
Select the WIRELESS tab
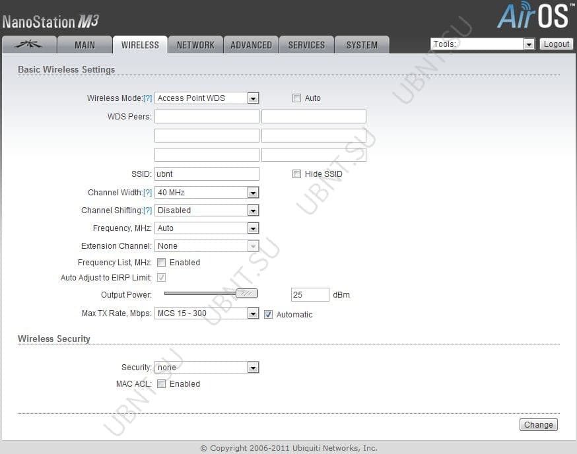coord(140,45)
